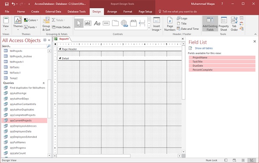This screenshot has height=163, width=259.
Task: Open the File menu
Action: [x=7, y=12]
